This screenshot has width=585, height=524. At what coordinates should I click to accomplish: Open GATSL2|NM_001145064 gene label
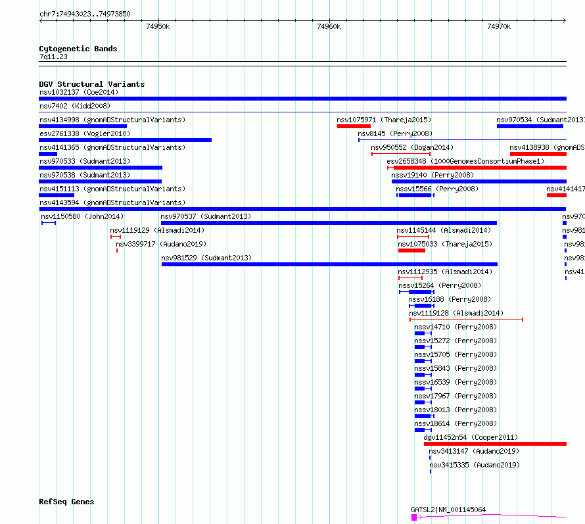tap(448, 510)
